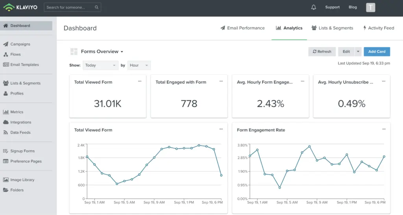Click the Search for someone input field
The width and height of the screenshot is (403, 215).
[x=69, y=7]
